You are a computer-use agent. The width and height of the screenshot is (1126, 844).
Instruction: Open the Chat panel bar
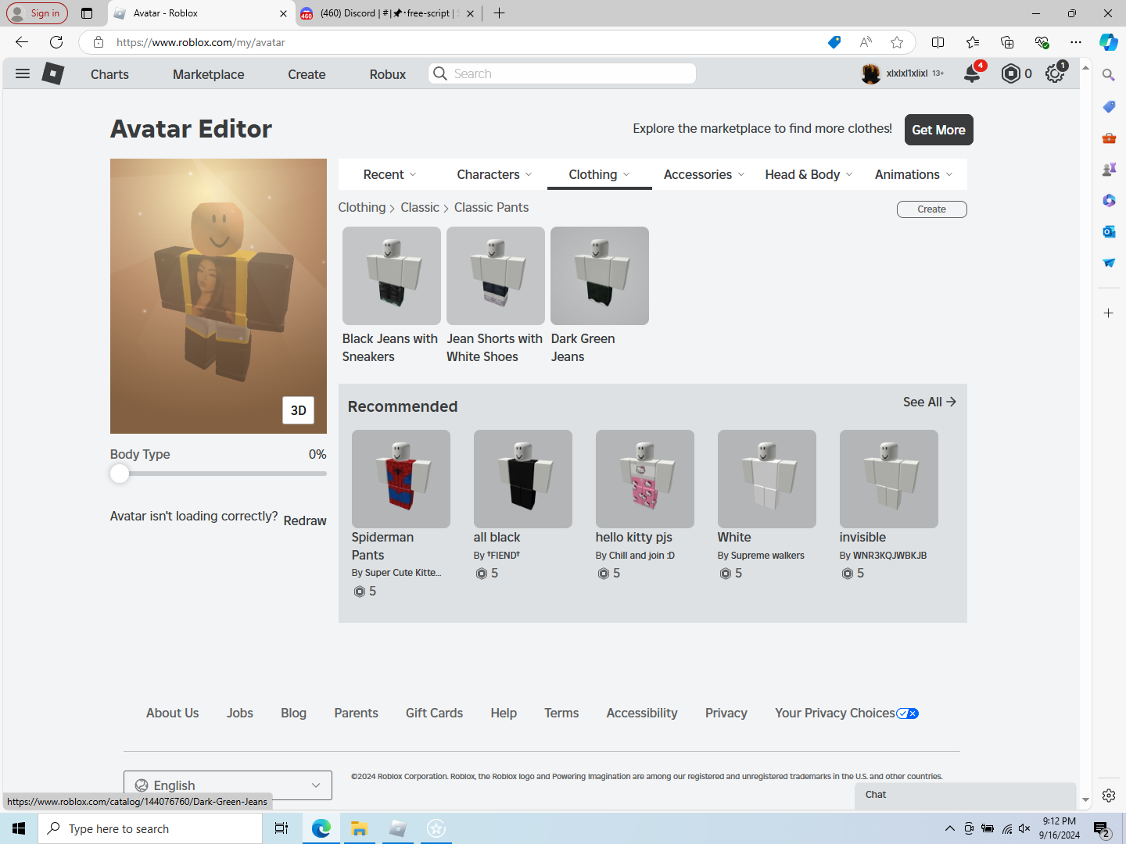coord(966,795)
